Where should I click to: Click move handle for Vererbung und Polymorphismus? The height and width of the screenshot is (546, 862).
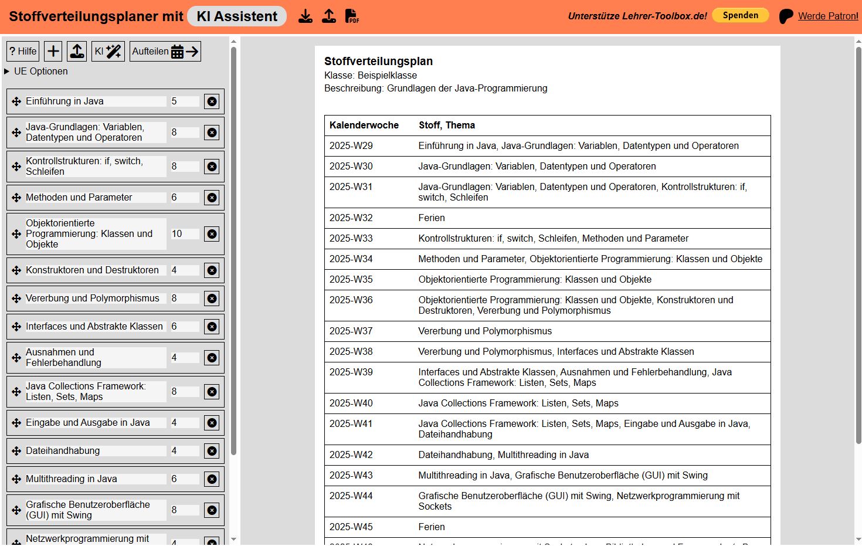pos(16,299)
